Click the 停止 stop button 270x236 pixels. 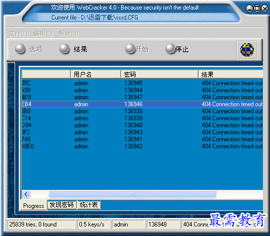(x=177, y=49)
